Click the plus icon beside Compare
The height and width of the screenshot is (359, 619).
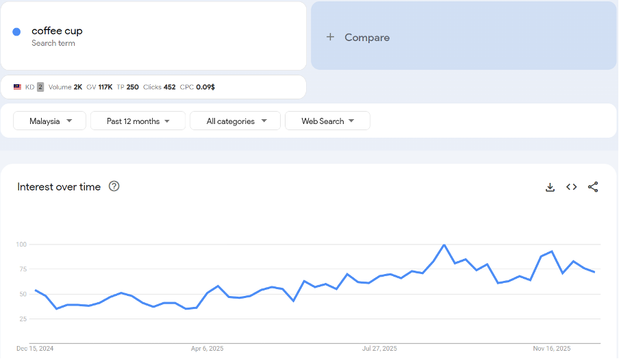pyautogui.click(x=330, y=37)
